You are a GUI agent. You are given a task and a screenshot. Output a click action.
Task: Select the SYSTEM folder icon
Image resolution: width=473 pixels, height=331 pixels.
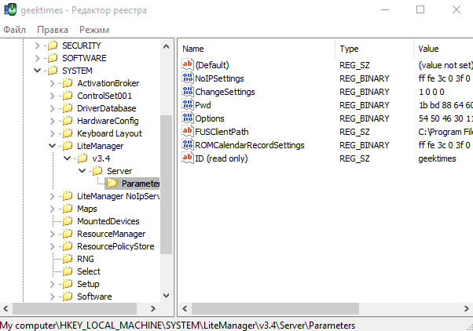point(53,71)
